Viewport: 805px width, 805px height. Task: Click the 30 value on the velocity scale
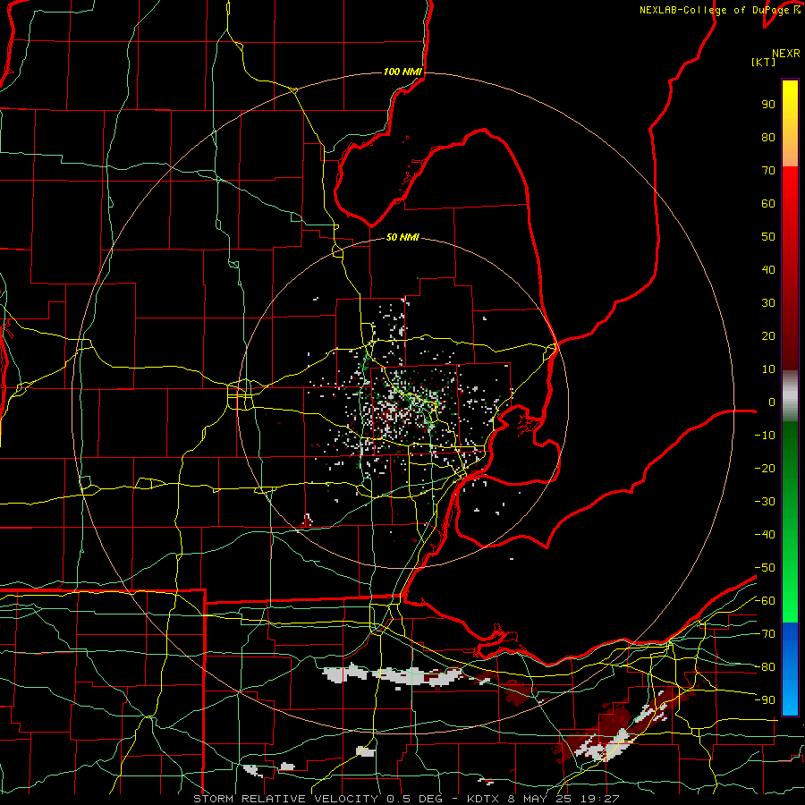pyautogui.click(x=768, y=303)
